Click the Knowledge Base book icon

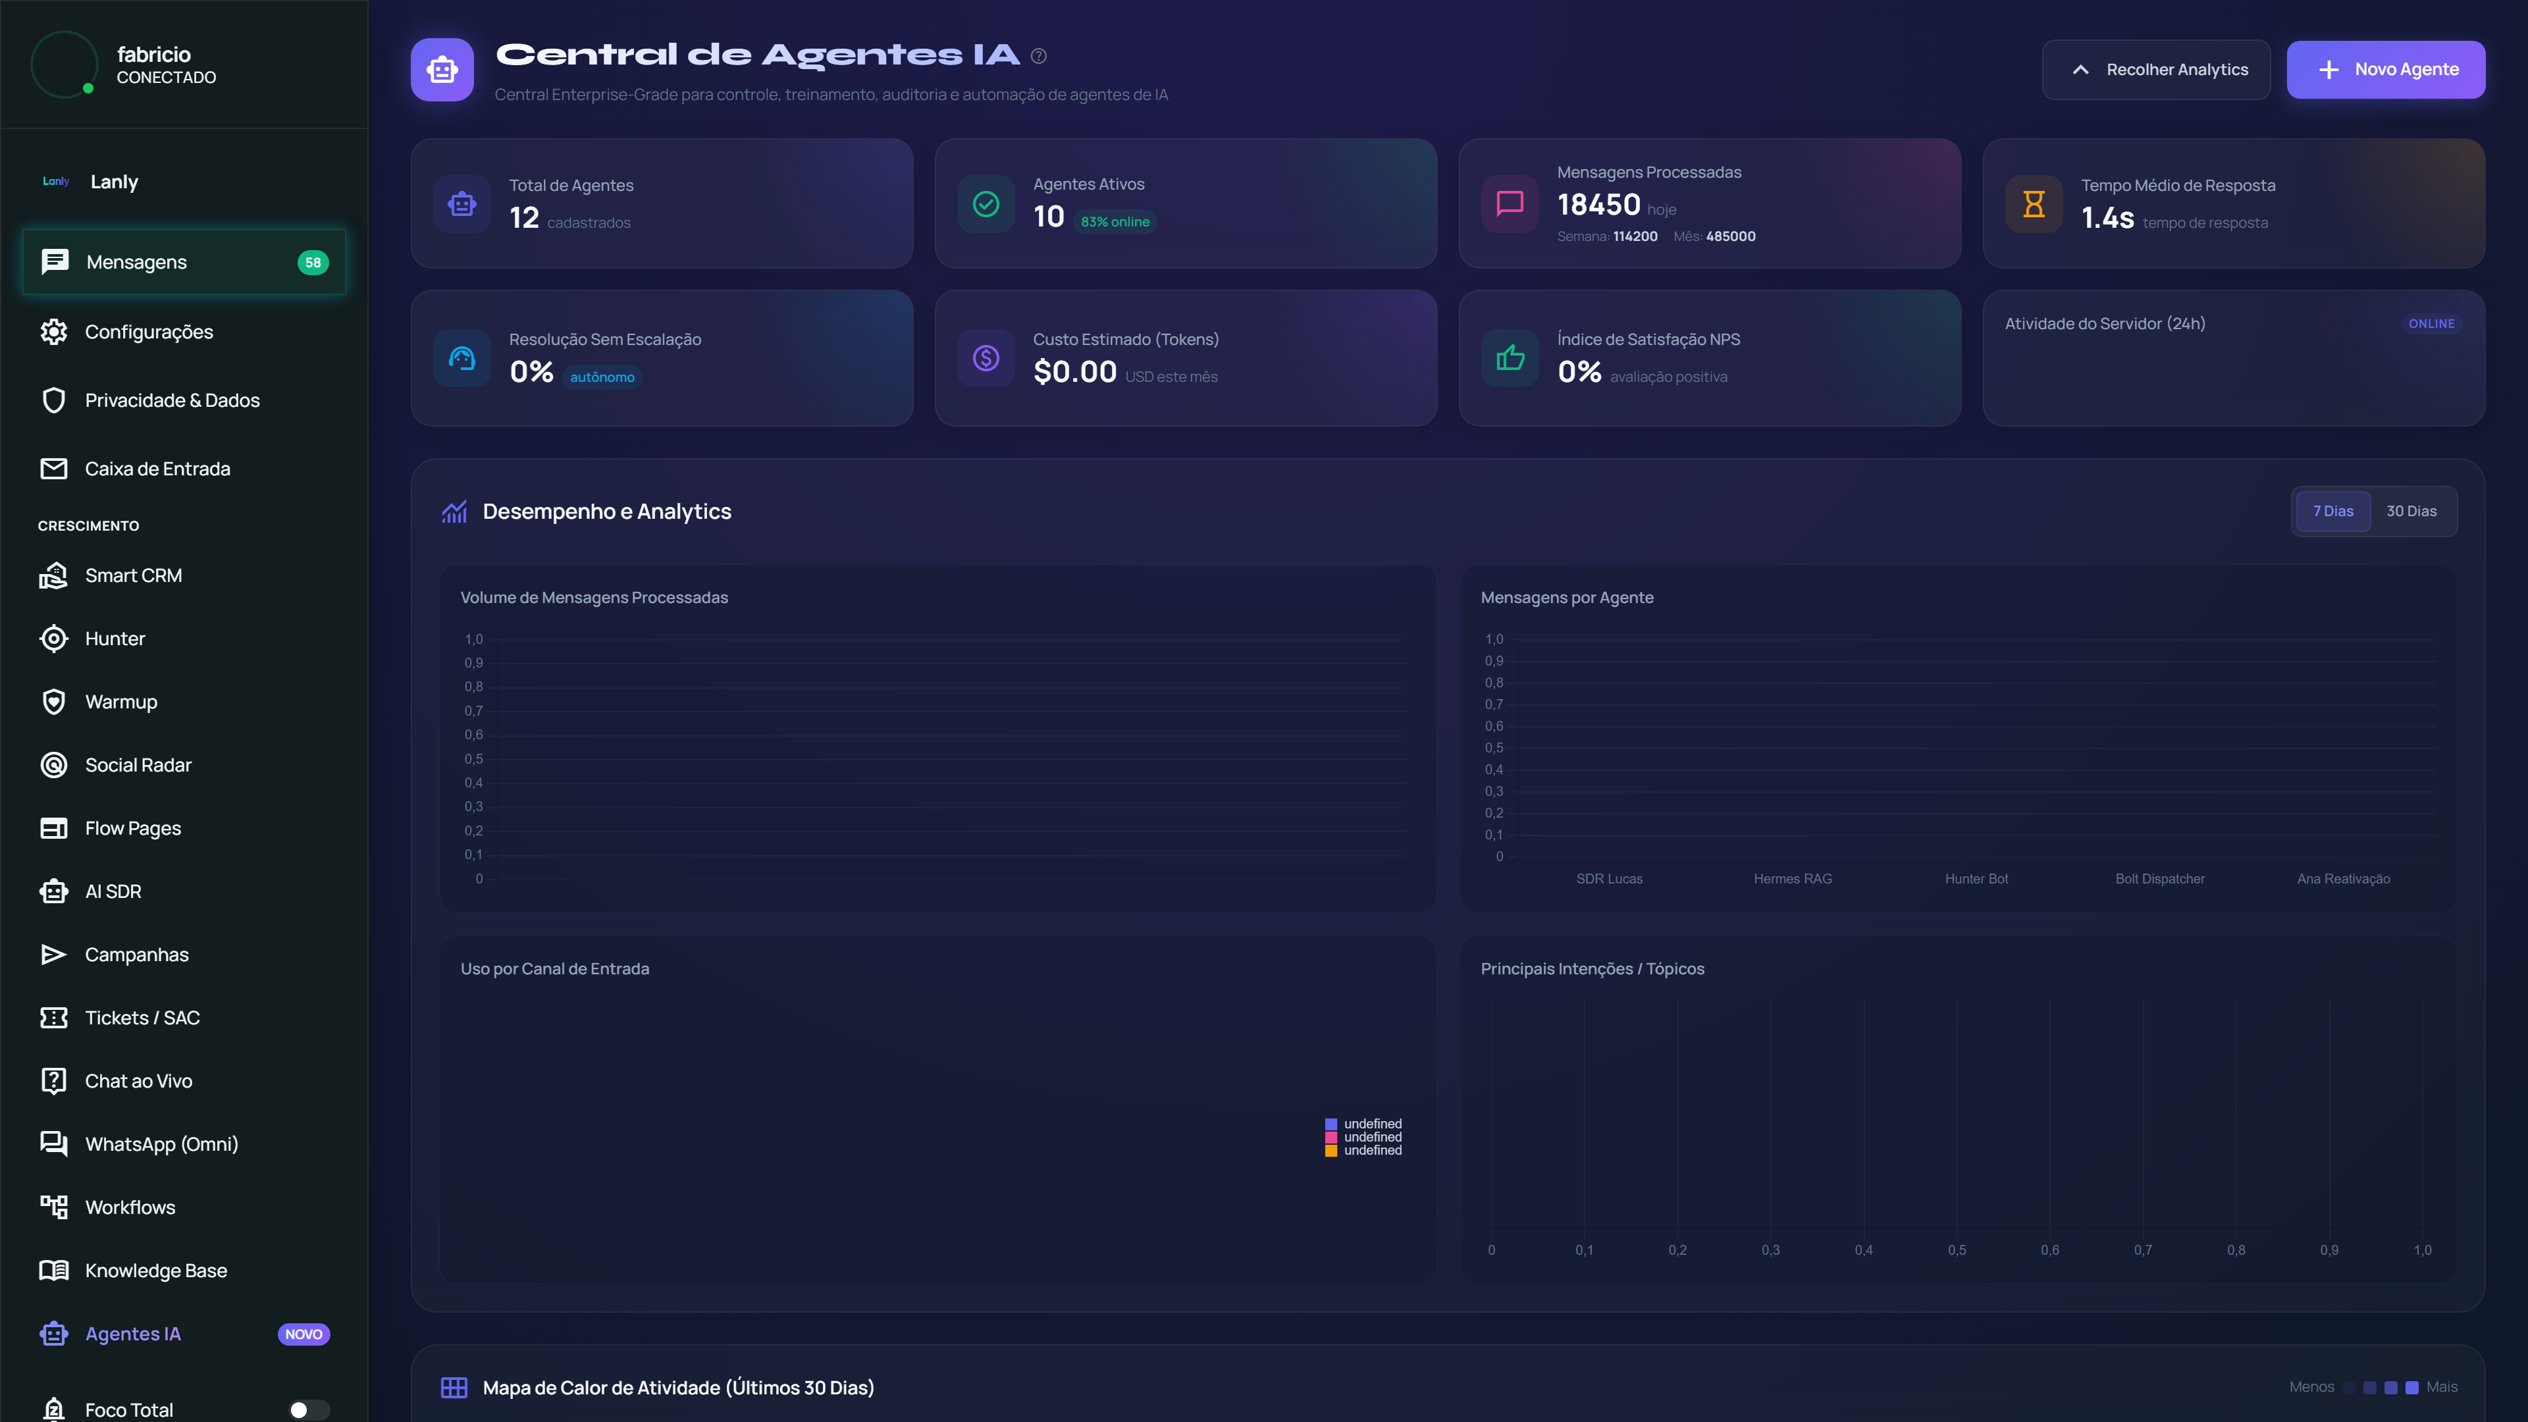click(x=54, y=1271)
